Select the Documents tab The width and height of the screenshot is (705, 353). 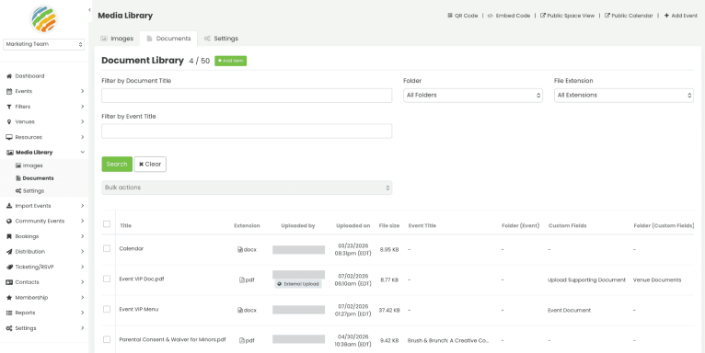[x=168, y=39]
